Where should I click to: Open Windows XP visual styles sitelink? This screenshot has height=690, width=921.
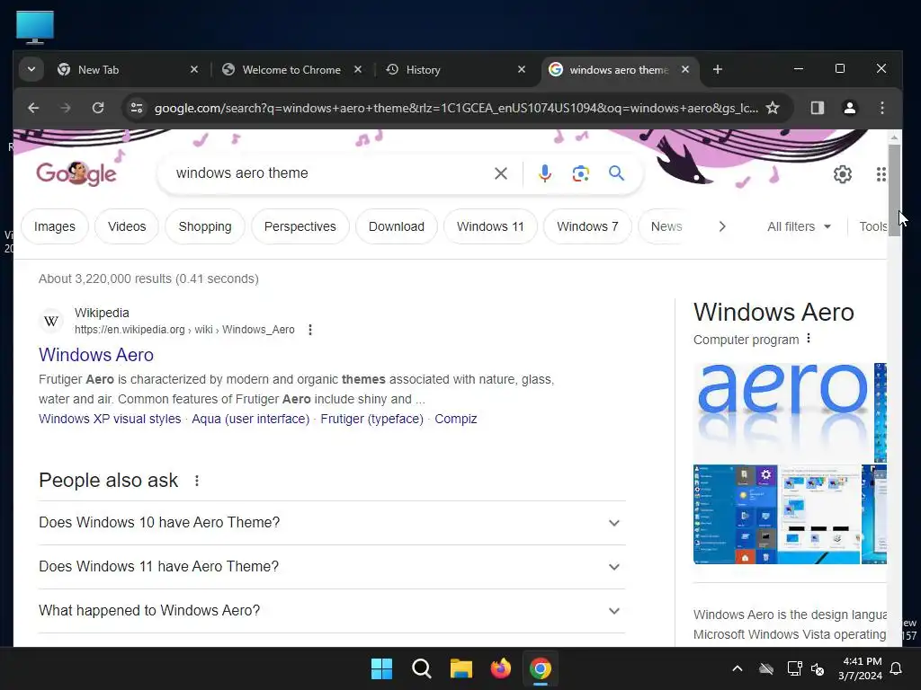point(110,419)
